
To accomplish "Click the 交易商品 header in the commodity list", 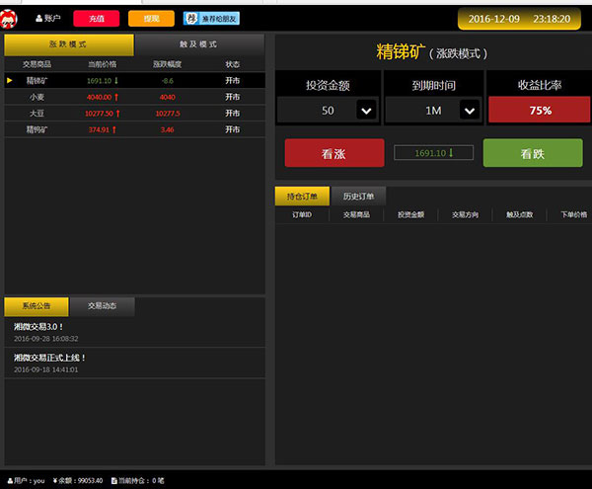I will pyautogui.click(x=37, y=64).
